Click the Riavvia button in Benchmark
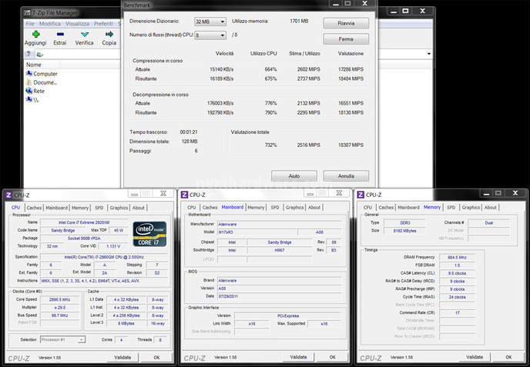 tap(346, 23)
